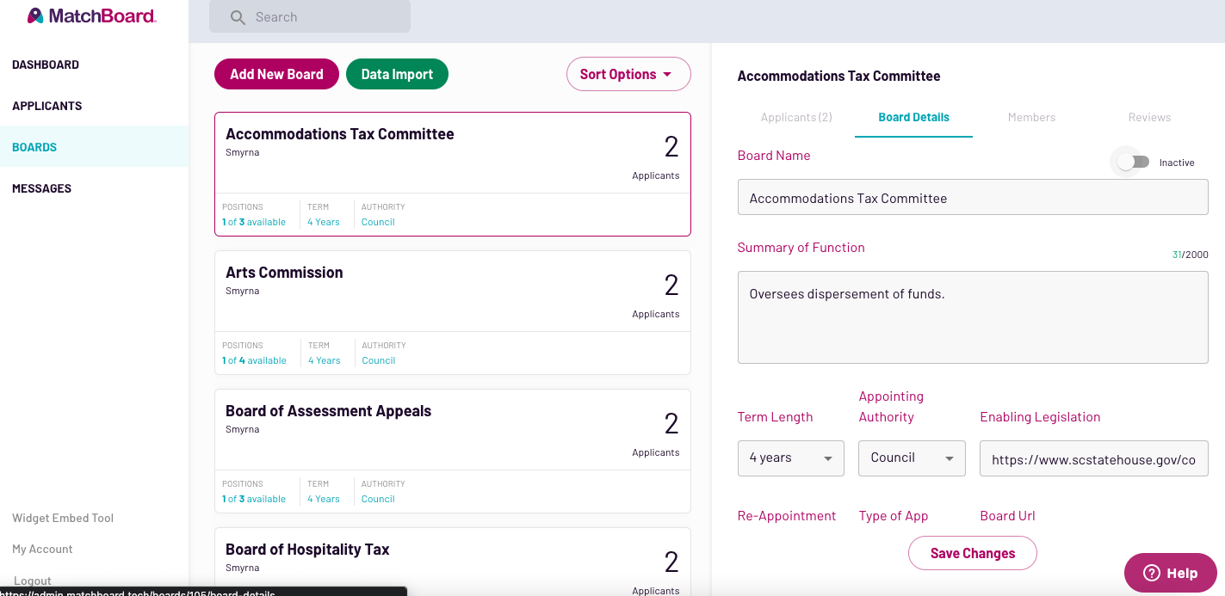1225x596 pixels.
Task: Open the Appointing Authority Council dropdown
Action: click(x=912, y=458)
